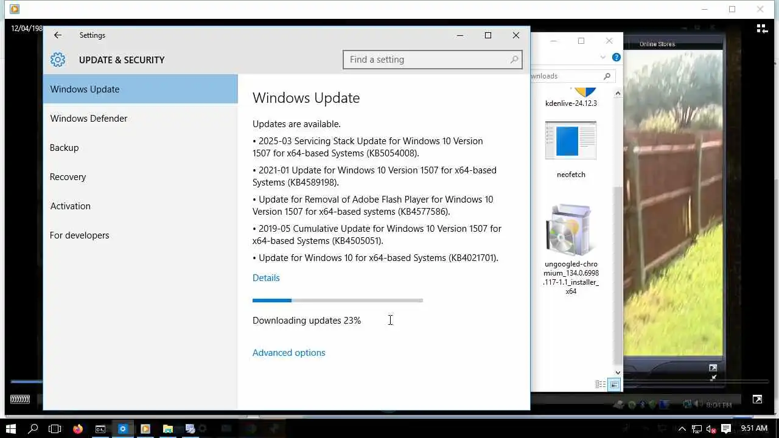Click Online Stores in the video window
This screenshot has height=438, width=779.
(657, 44)
